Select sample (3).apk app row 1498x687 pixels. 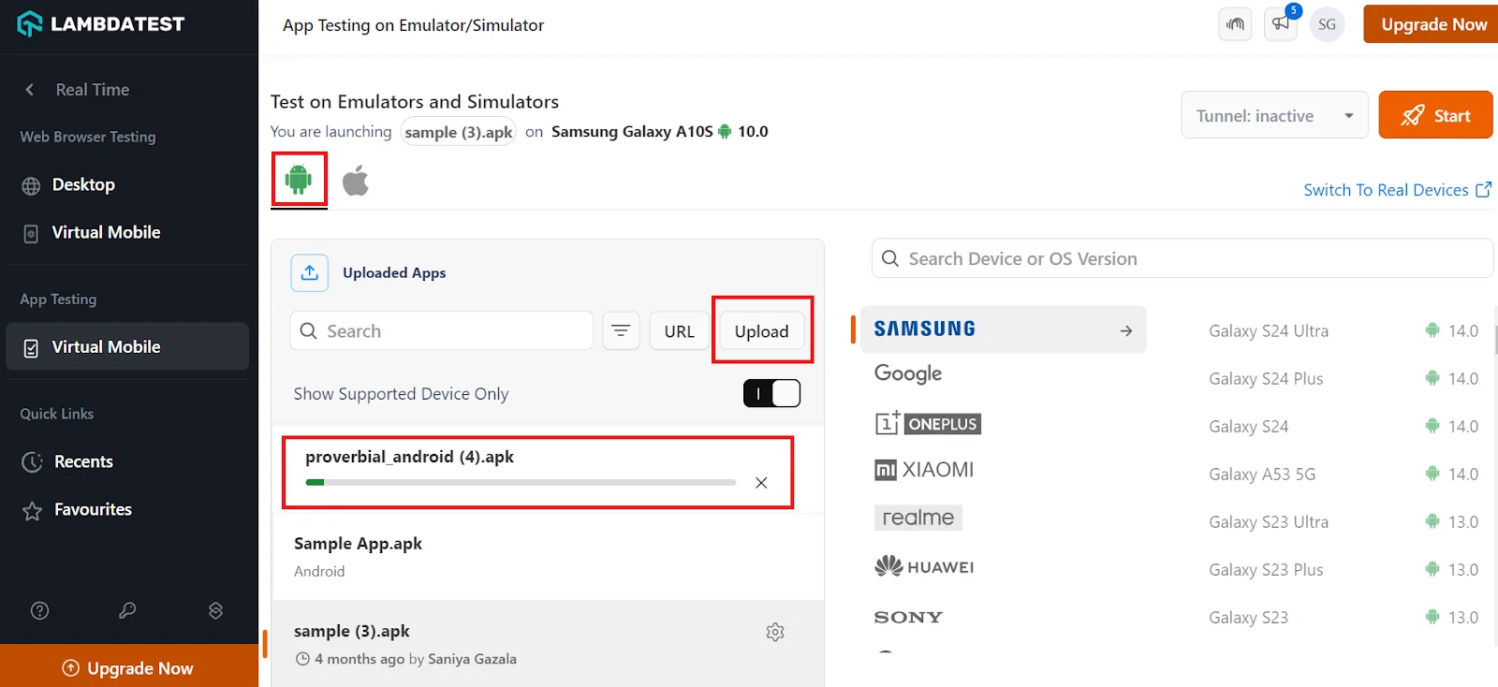coord(548,644)
